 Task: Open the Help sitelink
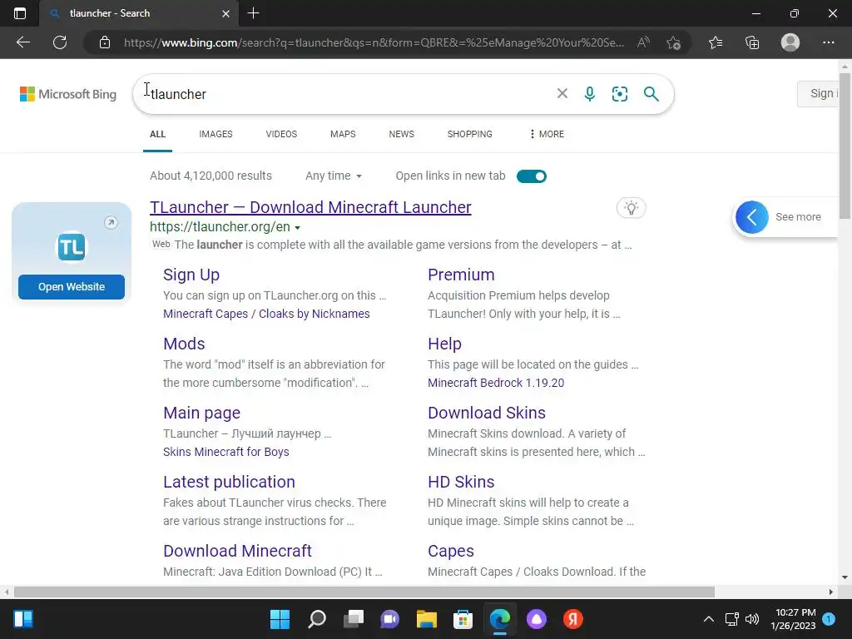click(444, 344)
